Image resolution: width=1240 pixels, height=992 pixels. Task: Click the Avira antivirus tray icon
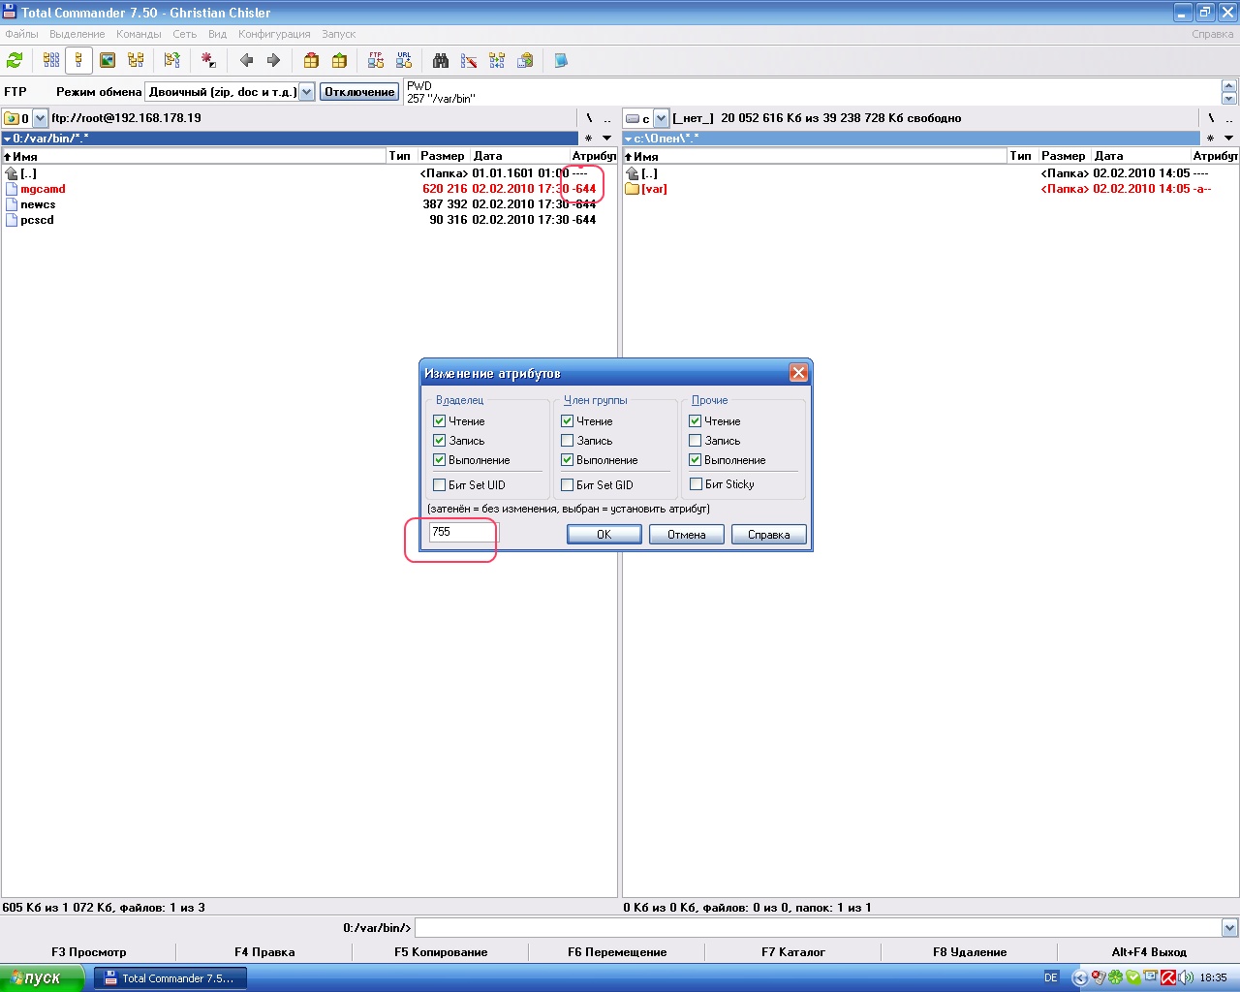pos(1168,977)
